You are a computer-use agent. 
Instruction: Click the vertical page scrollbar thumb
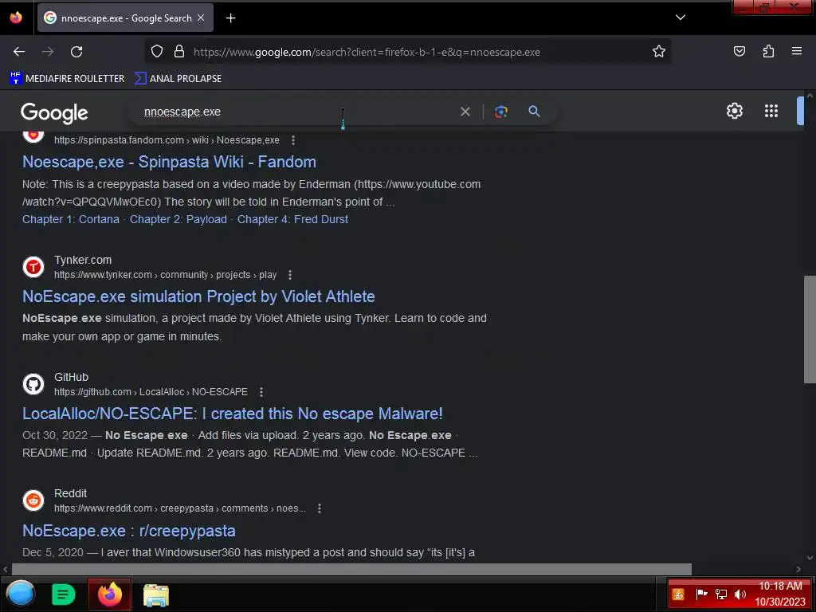pos(810,329)
